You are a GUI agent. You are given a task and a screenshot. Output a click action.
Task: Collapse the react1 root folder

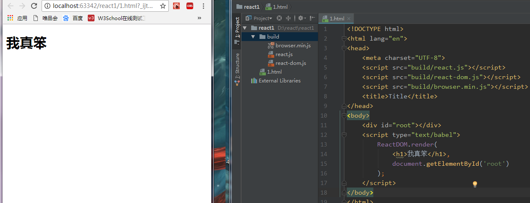[245, 28]
